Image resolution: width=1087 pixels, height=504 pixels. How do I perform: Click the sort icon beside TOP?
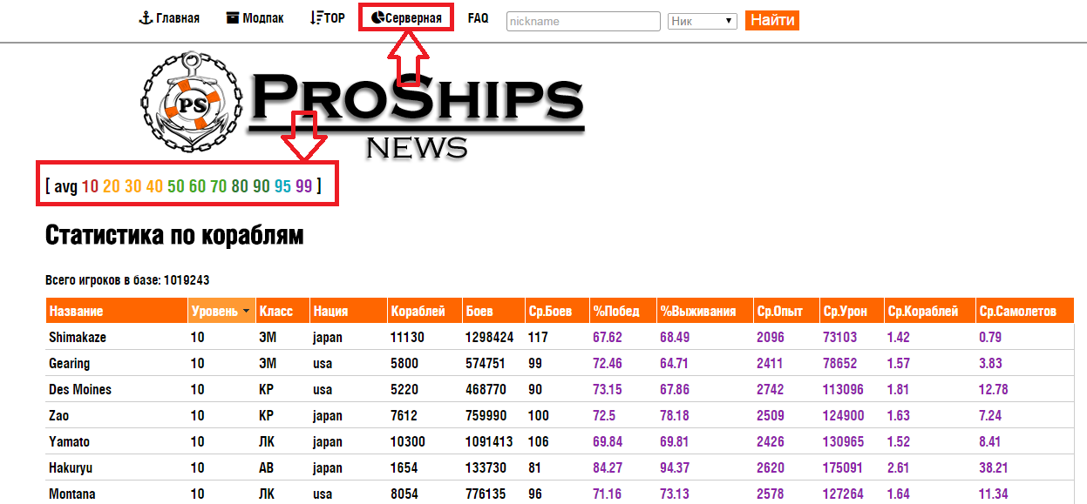coord(316,18)
